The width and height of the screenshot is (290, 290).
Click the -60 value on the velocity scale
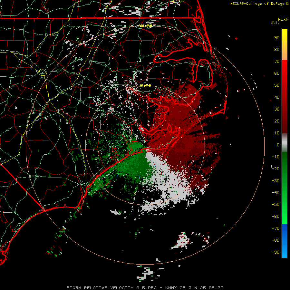coord(275,217)
